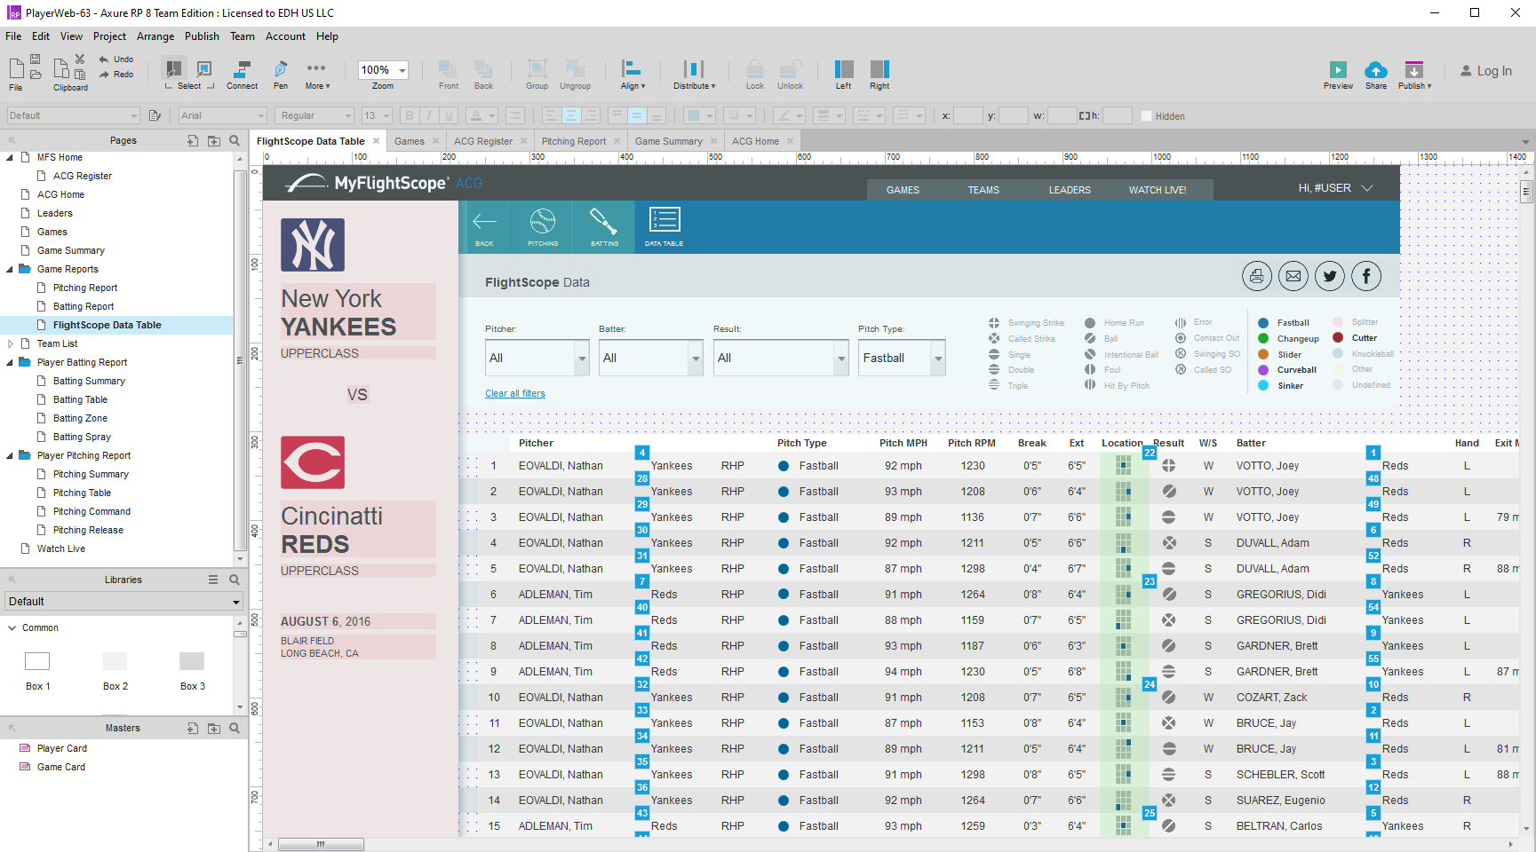Open the Zoom level dropdown

[x=402, y=70]
